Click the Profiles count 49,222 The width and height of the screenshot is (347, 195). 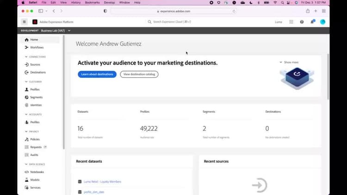[x=149, y=128]
